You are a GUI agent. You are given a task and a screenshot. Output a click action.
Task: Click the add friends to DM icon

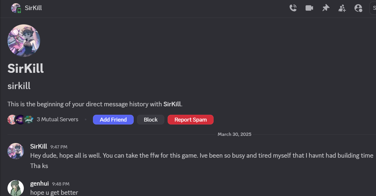tap(342, 8)
